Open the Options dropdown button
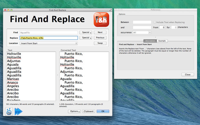Image resolution: width=200 pixels, height=125 pixels. tap(74, 111)
